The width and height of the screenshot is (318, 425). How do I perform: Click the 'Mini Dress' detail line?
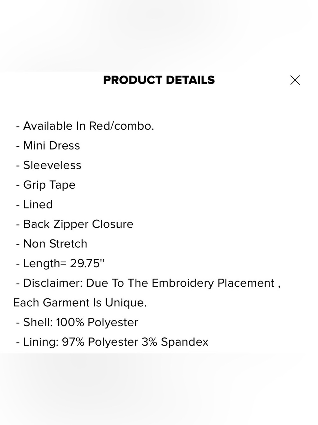[x=48, y=146]
